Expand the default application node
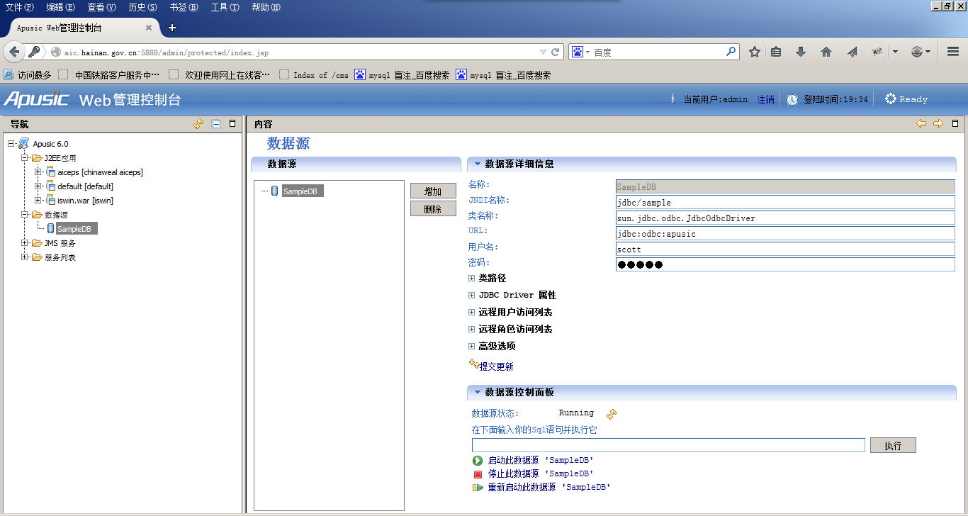Viewport: 968px width, 516px height. pos(38,186)
